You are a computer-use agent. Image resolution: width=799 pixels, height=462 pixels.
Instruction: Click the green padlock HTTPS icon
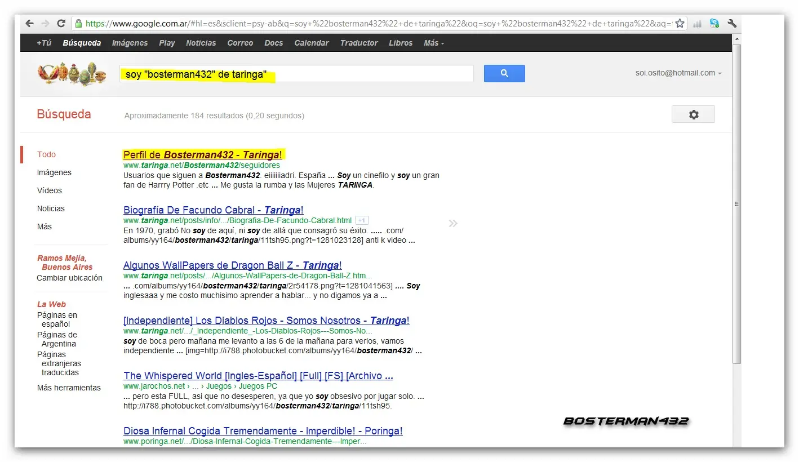click(78, 24)
